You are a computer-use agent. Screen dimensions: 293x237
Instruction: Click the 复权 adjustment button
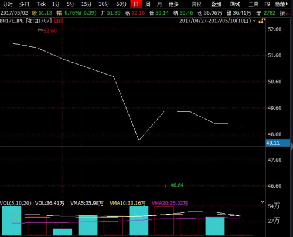(x=196, y=4)
